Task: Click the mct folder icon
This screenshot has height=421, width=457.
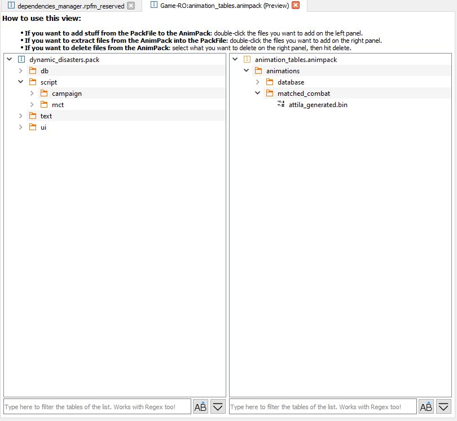Action: 44,105
